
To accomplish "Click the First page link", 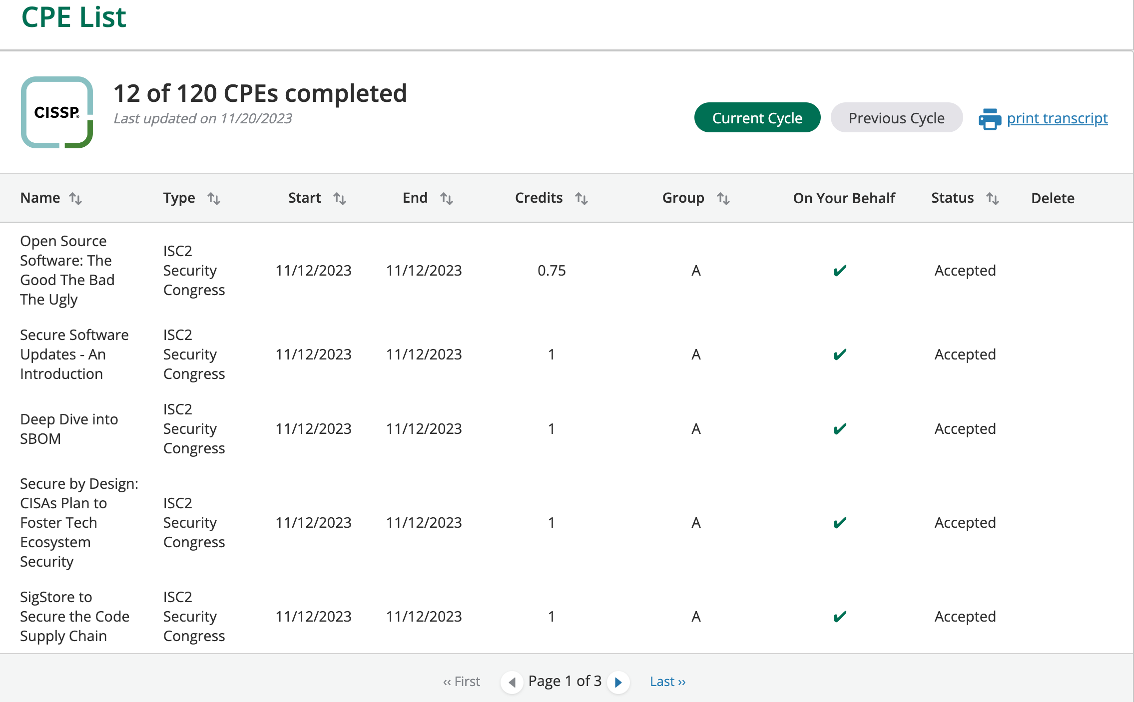I will [462, 682].
